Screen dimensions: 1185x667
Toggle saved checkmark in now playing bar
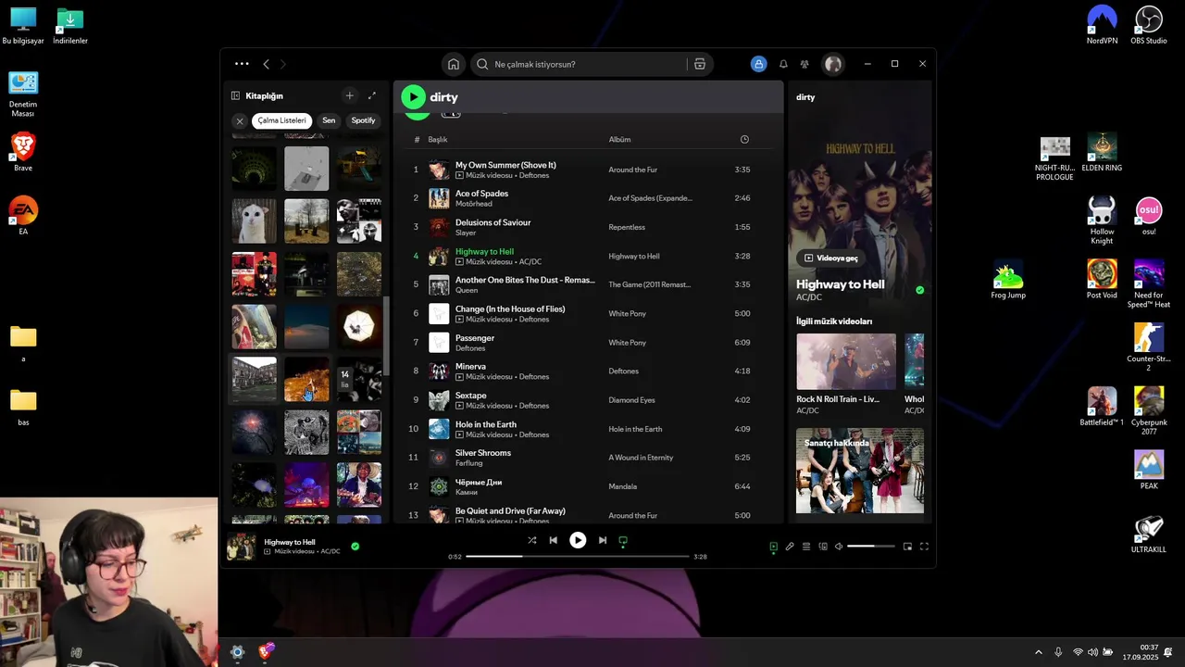pyautogui.click(x=355, y=546)
